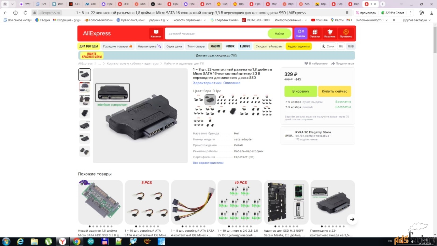Open the Горящие товары category tab
437x246 pixels.
[x=117, y=46]
